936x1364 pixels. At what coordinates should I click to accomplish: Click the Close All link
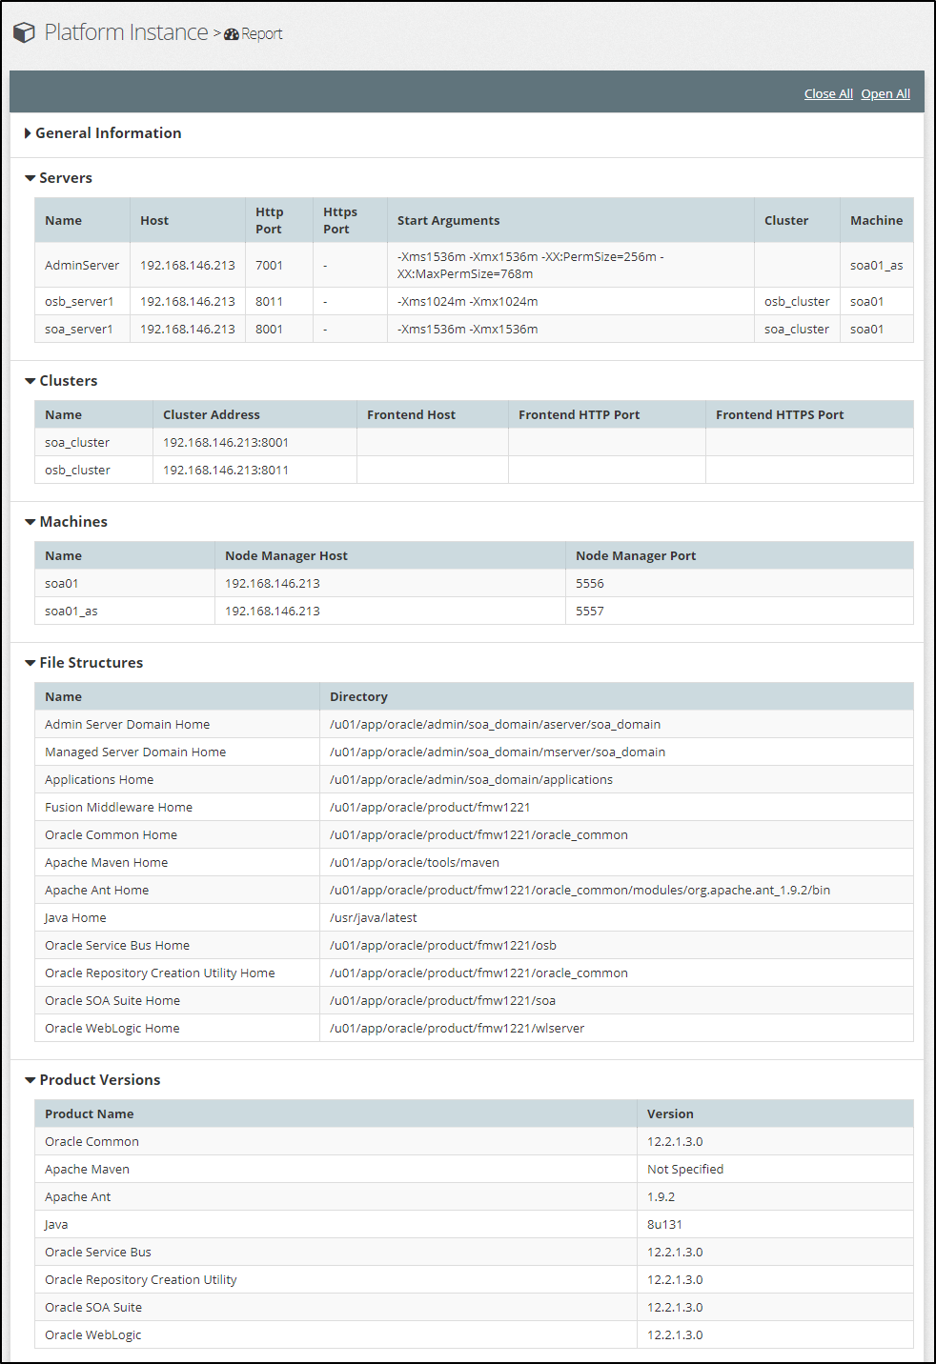[827, 93]
